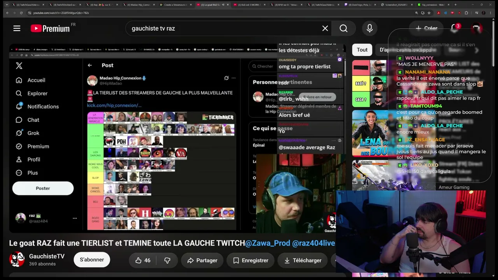Like the video with thumbs up
The height and width of the screenshot is (280, 498).
(x=142, y=261)
